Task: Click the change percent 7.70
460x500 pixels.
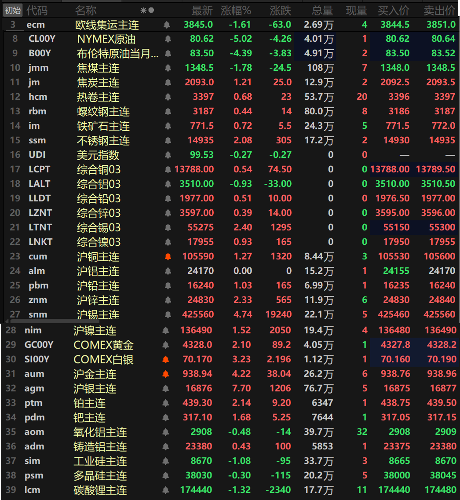Action: coord(241,388)
